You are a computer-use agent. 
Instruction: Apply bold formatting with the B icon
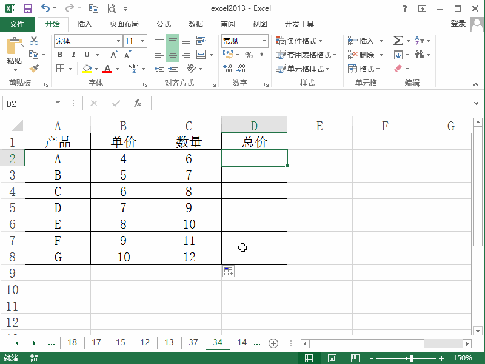pyautogui.click(x=59, y=55)
